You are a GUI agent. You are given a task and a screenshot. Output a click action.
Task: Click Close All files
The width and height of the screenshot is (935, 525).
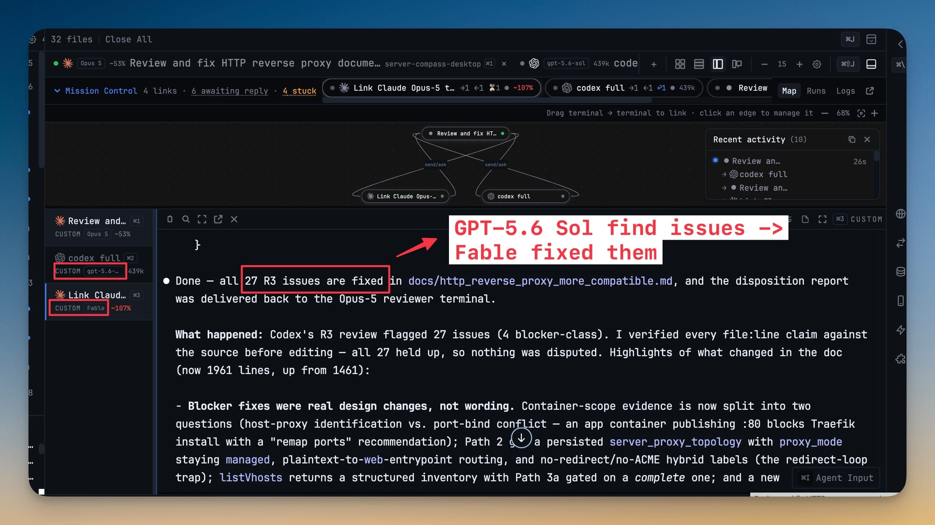(x=128, y=39)
